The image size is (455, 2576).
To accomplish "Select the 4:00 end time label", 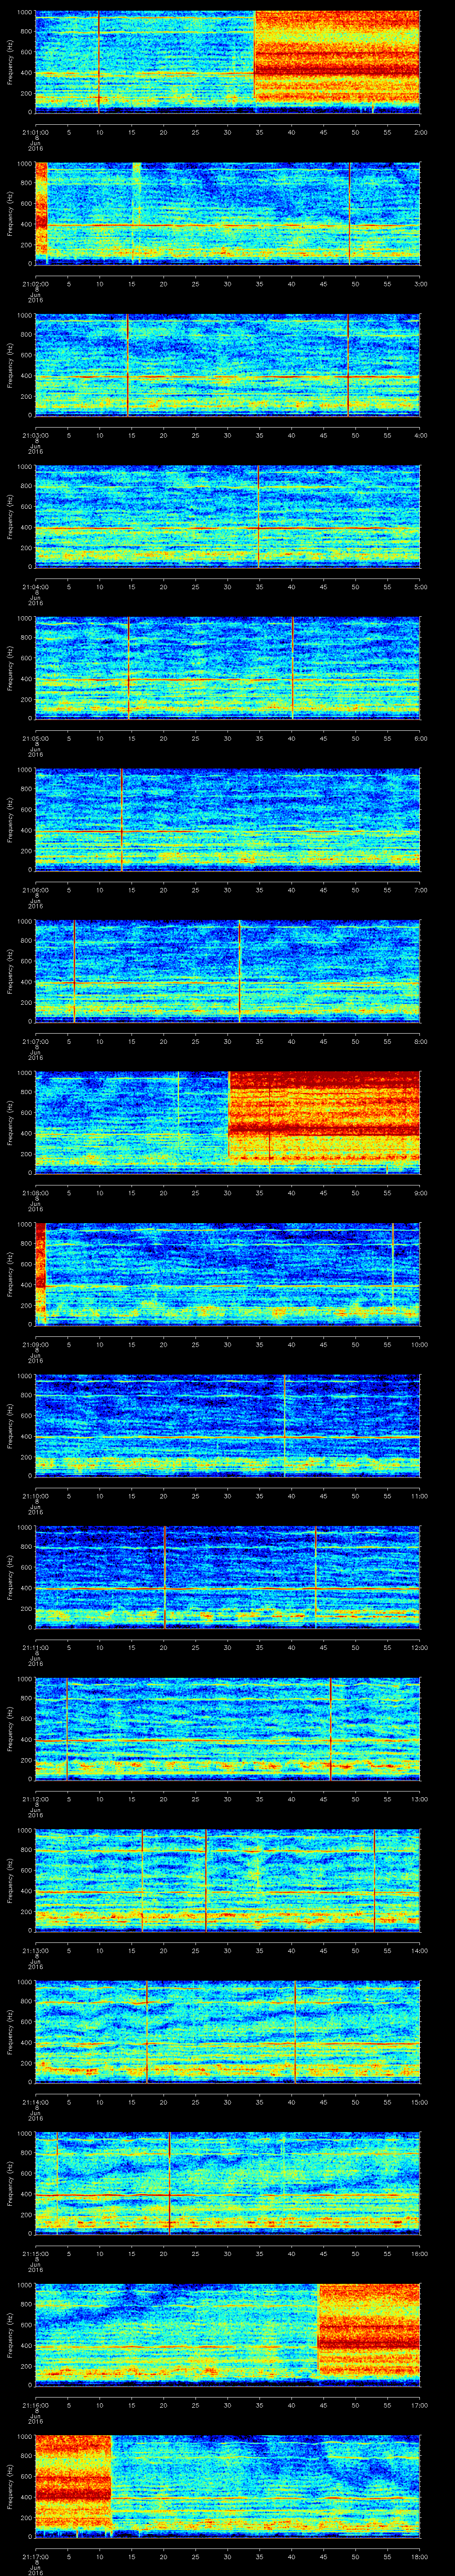I will [x=420, y=435].
